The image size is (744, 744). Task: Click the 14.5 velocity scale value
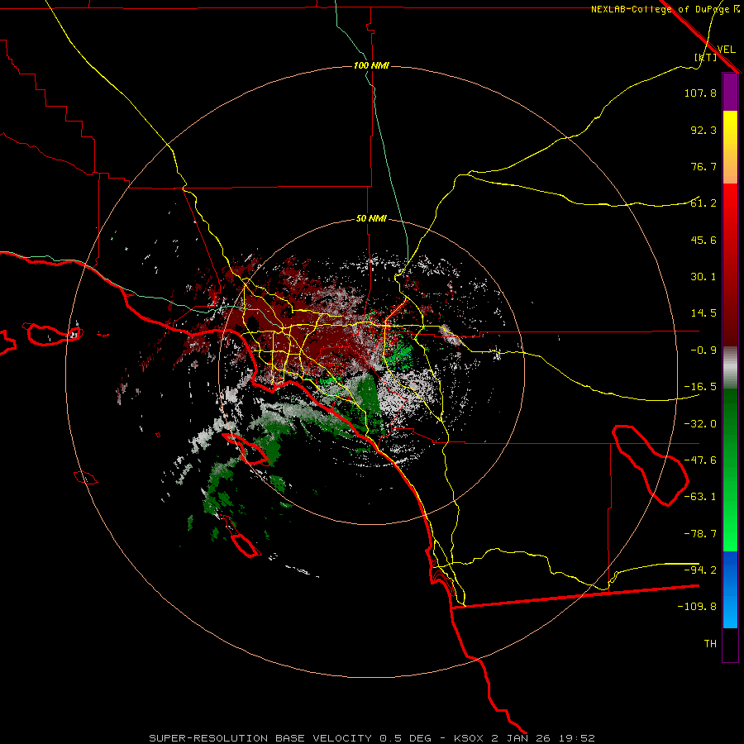(703, 313)
